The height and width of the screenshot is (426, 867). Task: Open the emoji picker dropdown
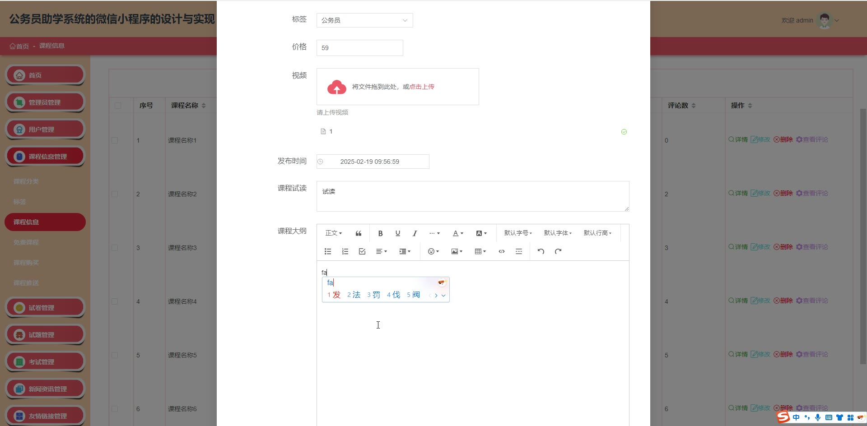point(433,251)
